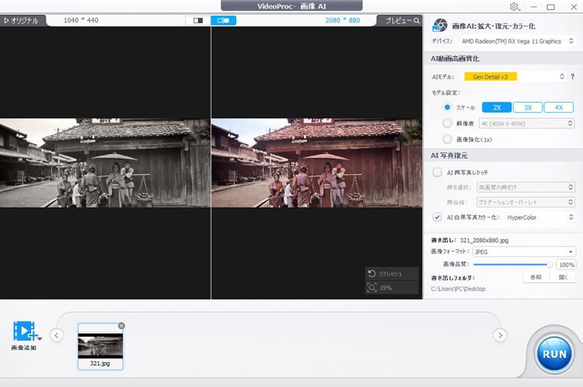Open AI model dropdown Gen Detail v3

point(515,77)
